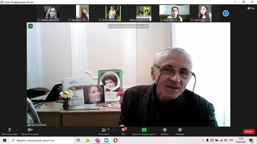Screen dimensions: 257x144
Task: Click the red Выйти leave button
Action: click(249, 131)
